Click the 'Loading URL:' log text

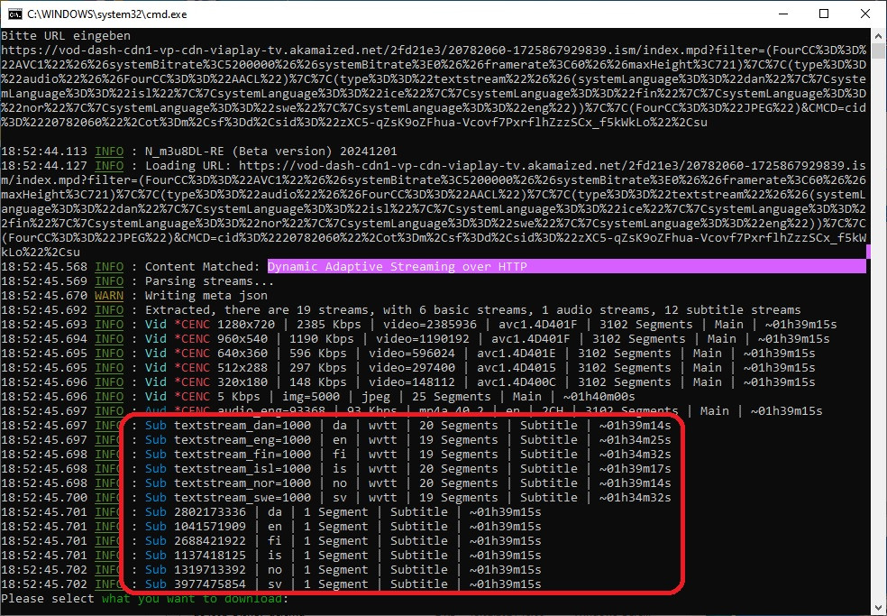point(187,166)
